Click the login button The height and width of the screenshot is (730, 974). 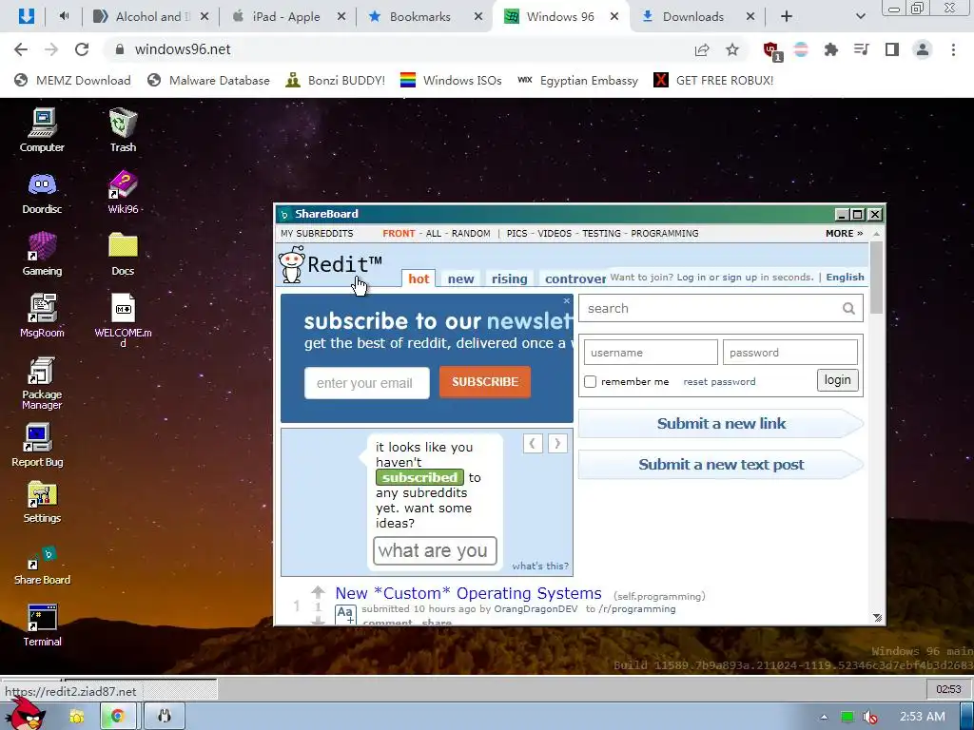tap(837, 380)
